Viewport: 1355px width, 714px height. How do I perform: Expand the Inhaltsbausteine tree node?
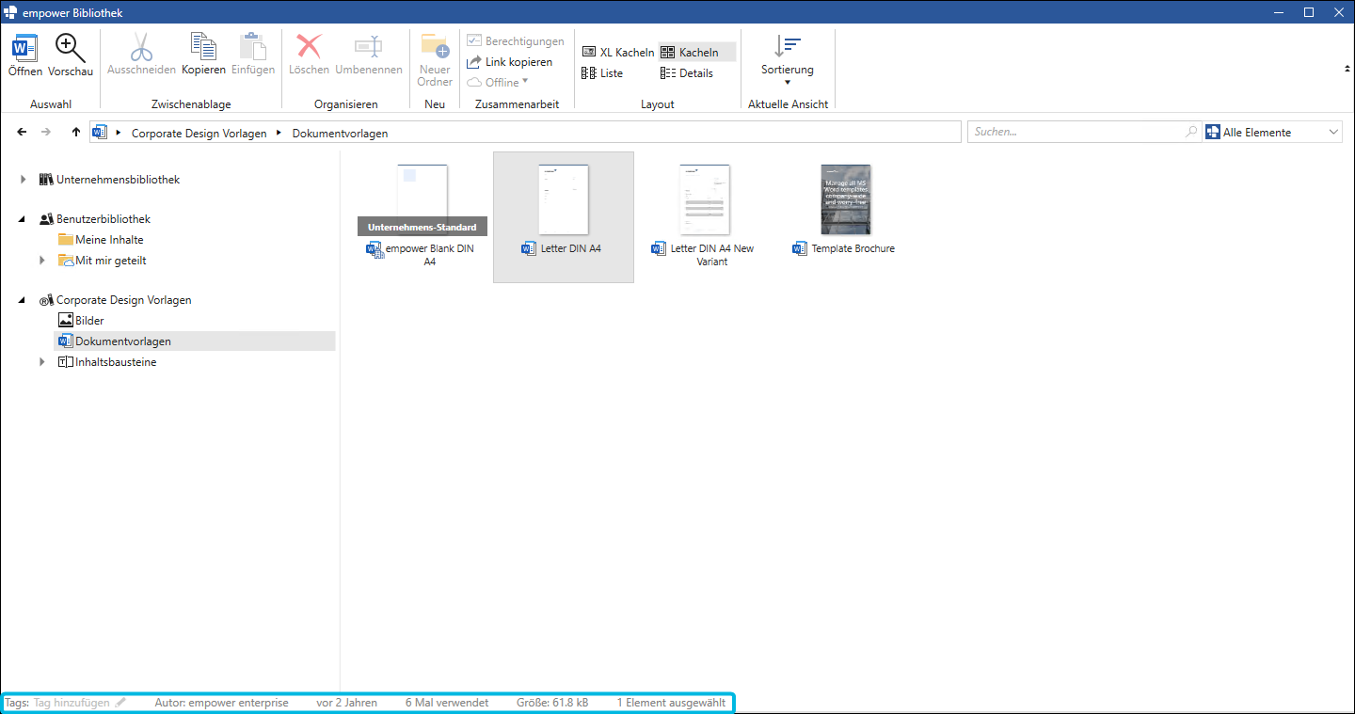[42, 362]
